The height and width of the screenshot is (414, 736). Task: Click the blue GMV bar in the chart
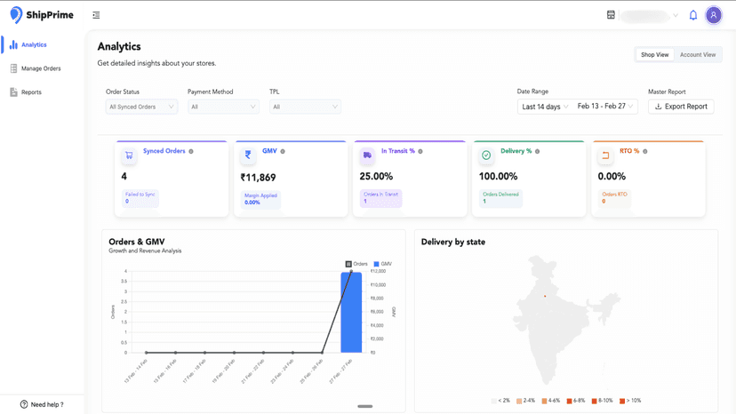(x=351, y=312)
